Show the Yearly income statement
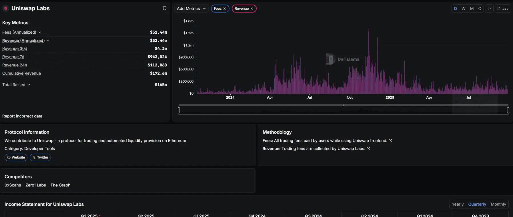 tap(458, 204)
